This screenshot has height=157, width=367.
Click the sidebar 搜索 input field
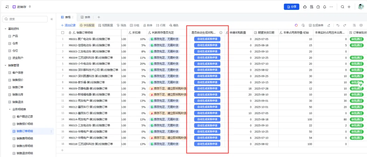25,19
